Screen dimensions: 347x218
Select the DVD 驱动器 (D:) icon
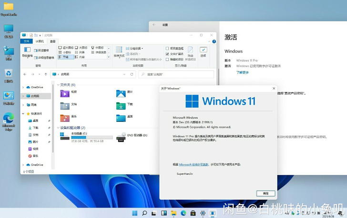pyautogui.click(x=121, y=137)
